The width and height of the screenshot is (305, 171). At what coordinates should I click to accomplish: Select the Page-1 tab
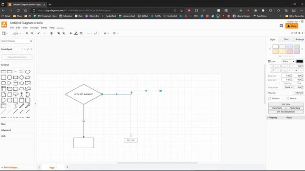coord(53,168)
